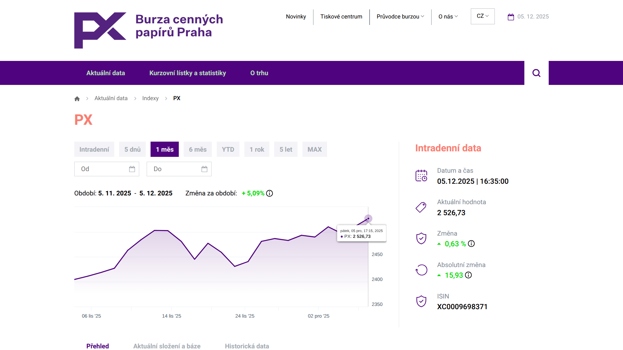Go to Novinky page
Viewport: 623px width, 350px height.
(296, 17)
